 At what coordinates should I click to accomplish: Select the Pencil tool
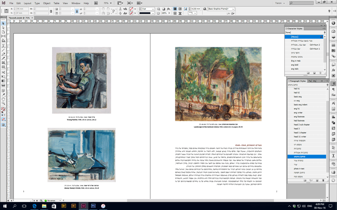point(3,59)
